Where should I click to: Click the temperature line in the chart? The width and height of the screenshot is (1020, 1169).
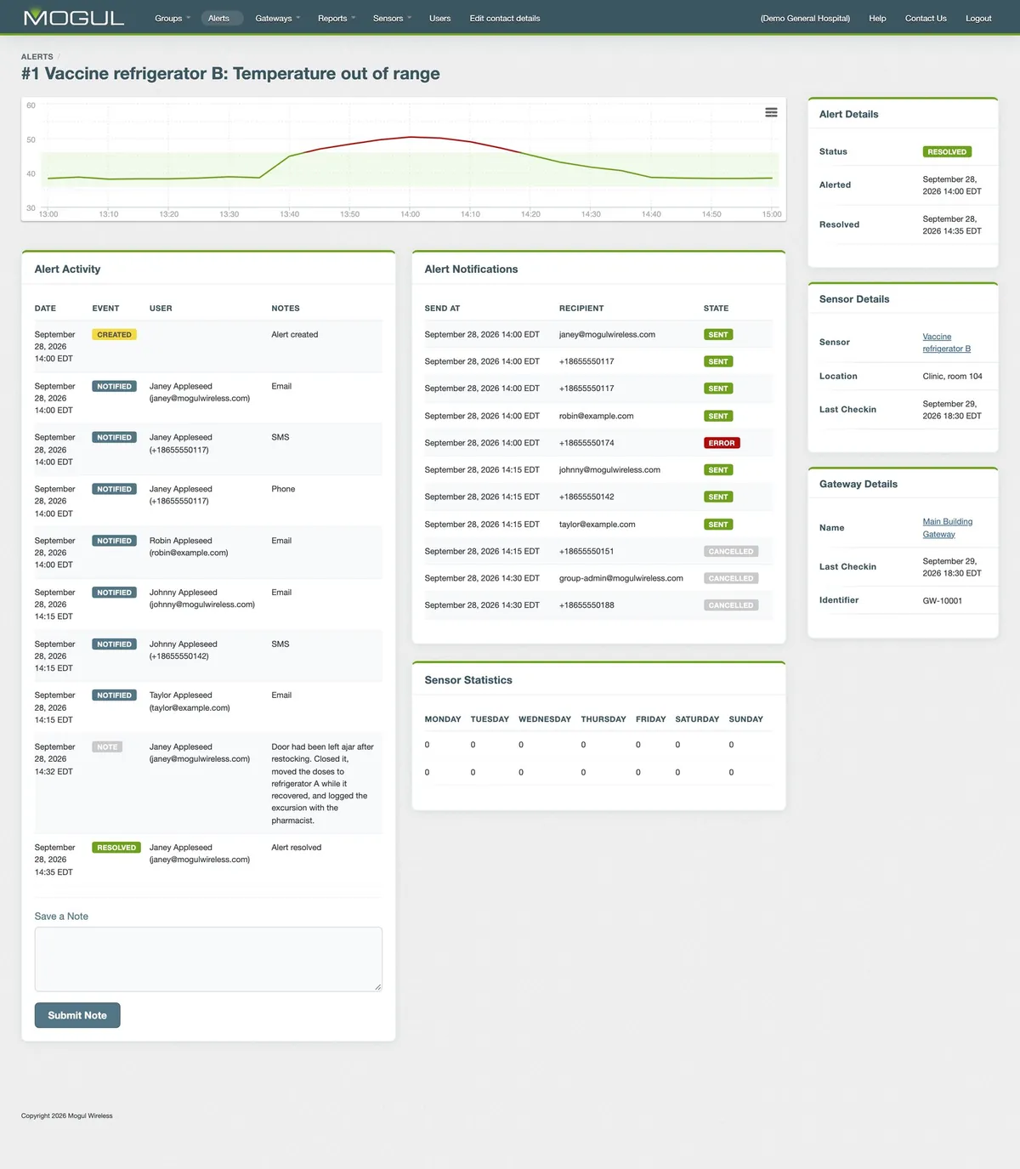click(x=410, y=137)
